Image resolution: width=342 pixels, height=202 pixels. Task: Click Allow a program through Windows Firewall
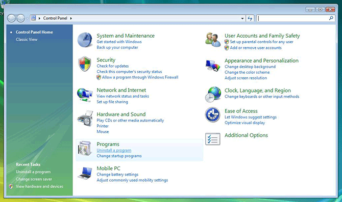coord(140,77)
